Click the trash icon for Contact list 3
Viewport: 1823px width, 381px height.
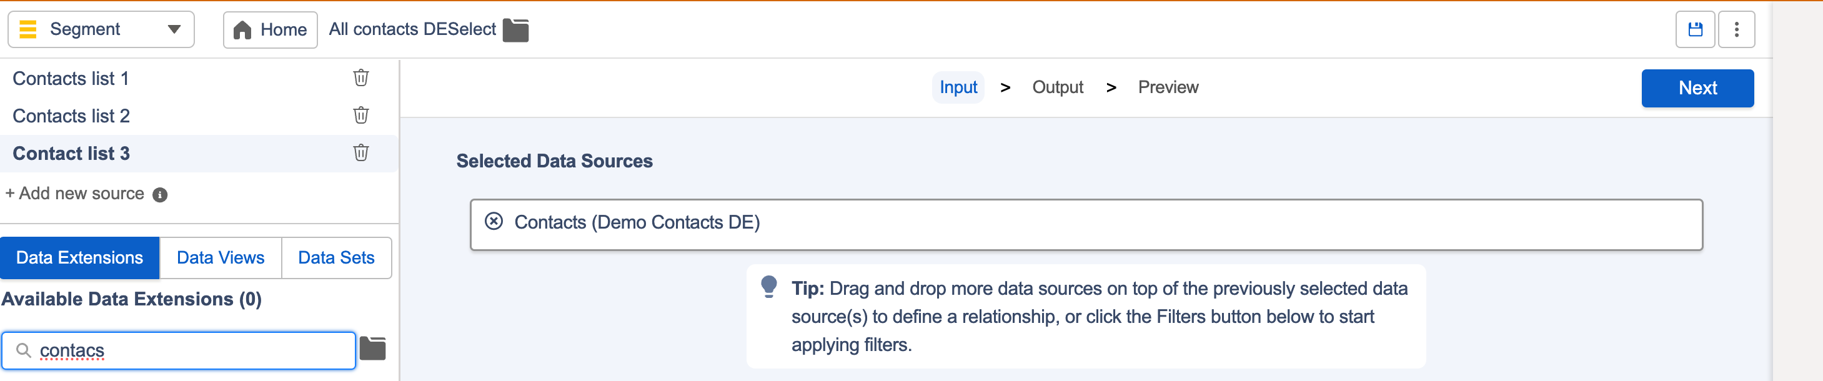[361, 152]
